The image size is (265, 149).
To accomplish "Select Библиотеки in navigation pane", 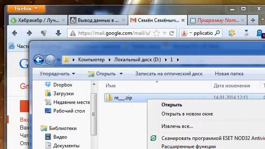I will tap(59, 128).
